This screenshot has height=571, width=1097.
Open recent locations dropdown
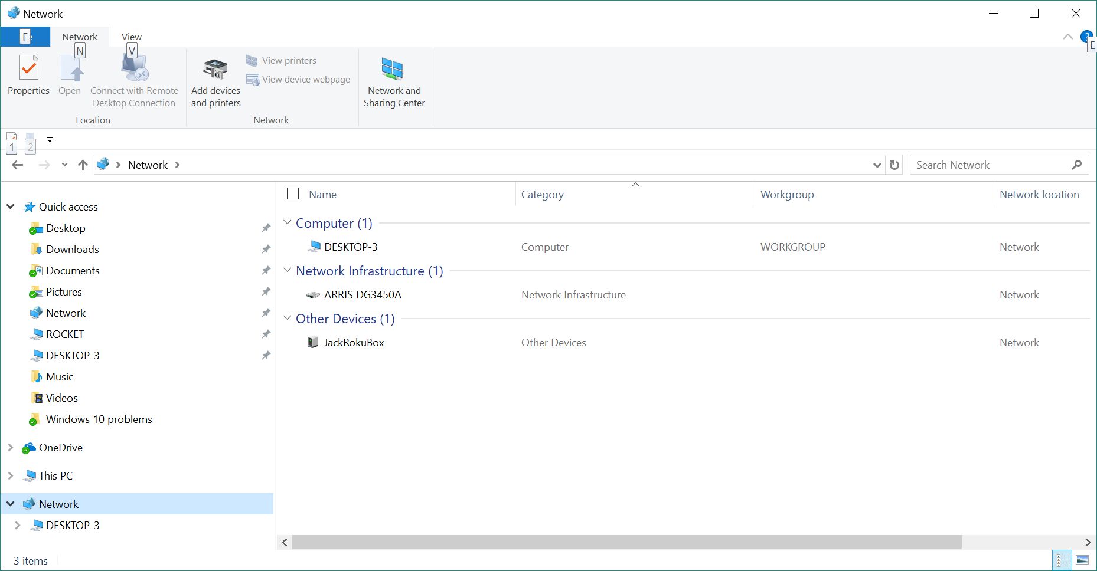(x=64, y=165)
